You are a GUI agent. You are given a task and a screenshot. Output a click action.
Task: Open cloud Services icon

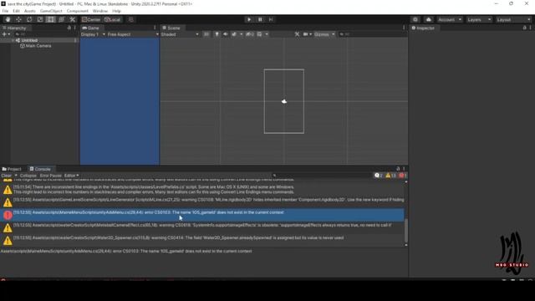[429, 19]
